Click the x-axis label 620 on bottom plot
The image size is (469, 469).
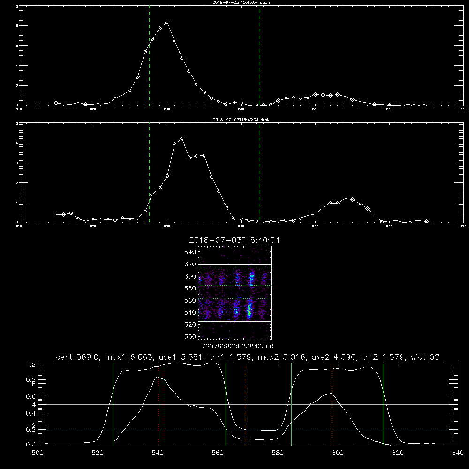(398, 453)
